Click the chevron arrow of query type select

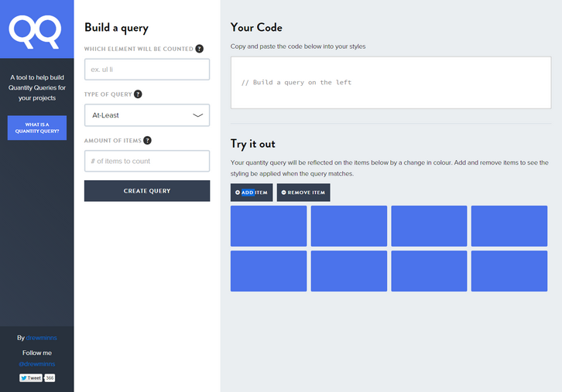(x=197, y=115)
